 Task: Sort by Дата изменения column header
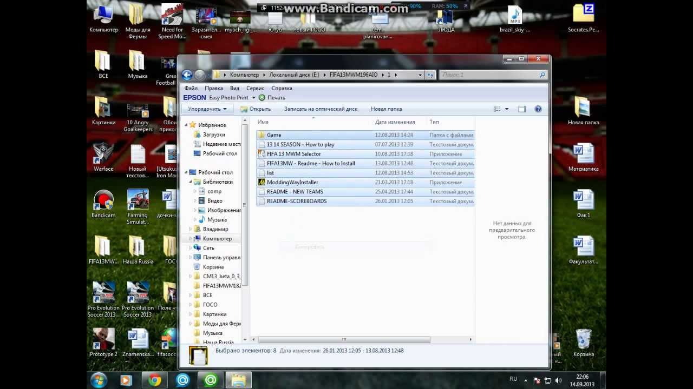[x=395, y=122]
